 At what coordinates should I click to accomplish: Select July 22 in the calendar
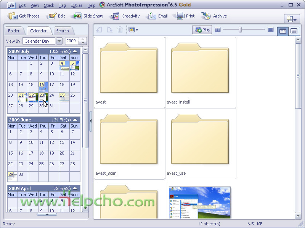pos(33,97)
